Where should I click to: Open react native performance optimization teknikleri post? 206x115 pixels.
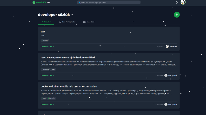68,58
